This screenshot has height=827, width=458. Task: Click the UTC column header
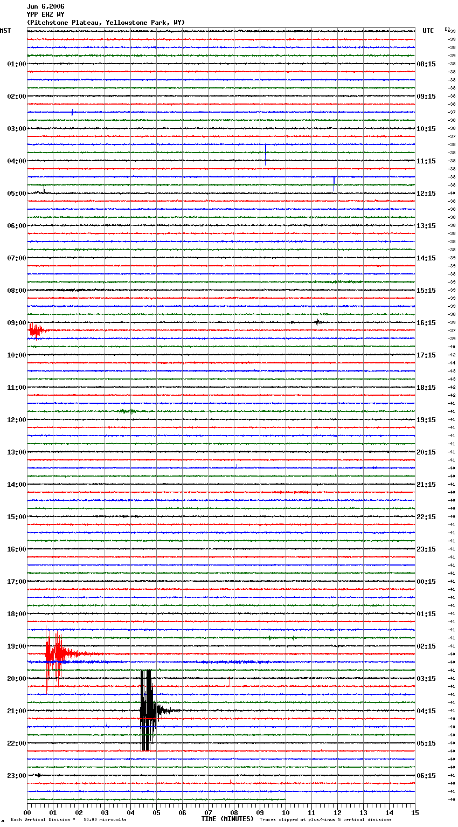tap(428, 31)
